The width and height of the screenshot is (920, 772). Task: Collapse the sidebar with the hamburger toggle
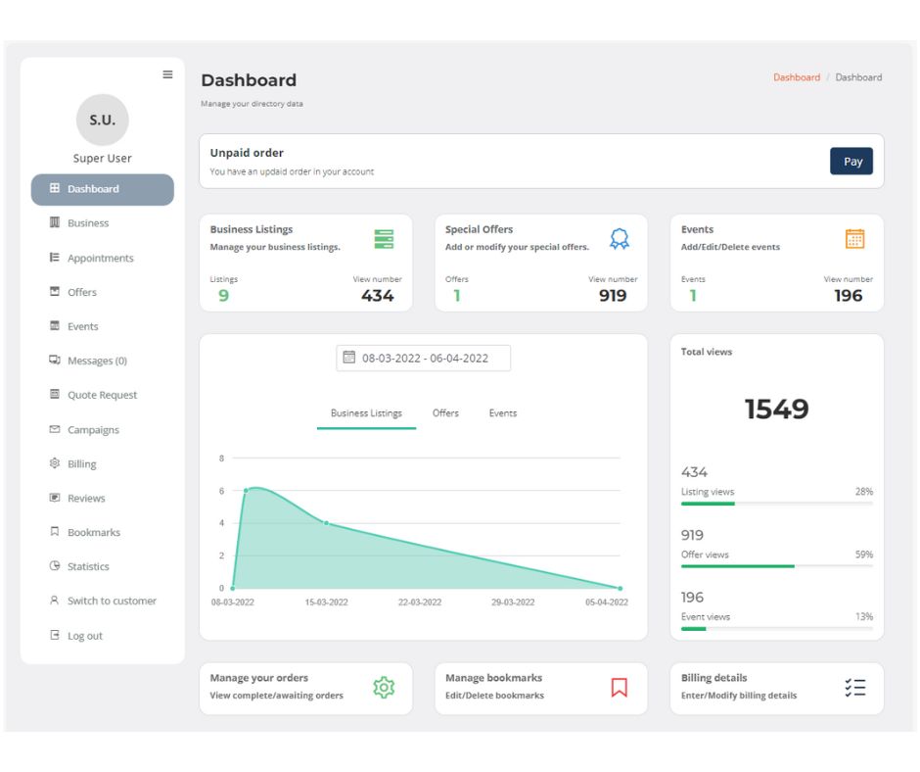[x=166, y=73]
